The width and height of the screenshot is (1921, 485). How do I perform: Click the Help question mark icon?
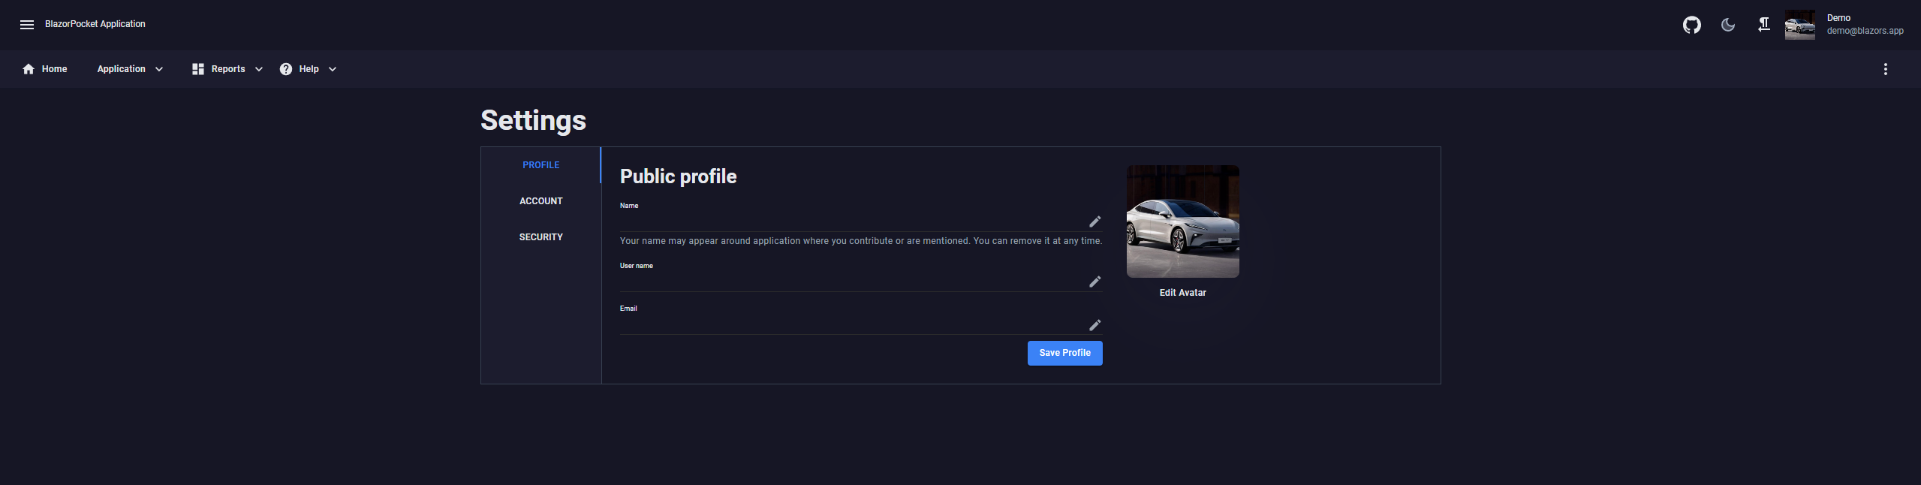click(x=286, y=69)
